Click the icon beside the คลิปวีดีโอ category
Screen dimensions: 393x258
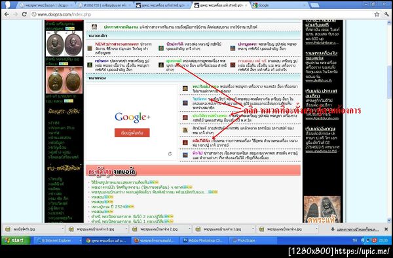pos(185,142)
